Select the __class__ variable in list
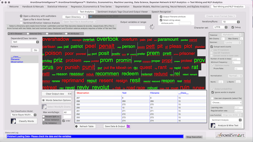 [x=16, y=57]
